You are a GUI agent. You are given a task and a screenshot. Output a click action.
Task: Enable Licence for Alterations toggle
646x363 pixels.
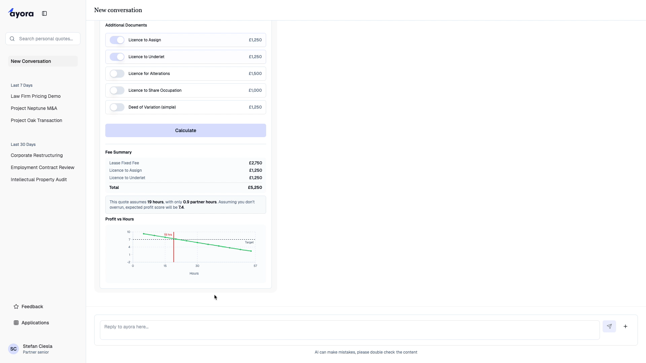coord(117,74)
